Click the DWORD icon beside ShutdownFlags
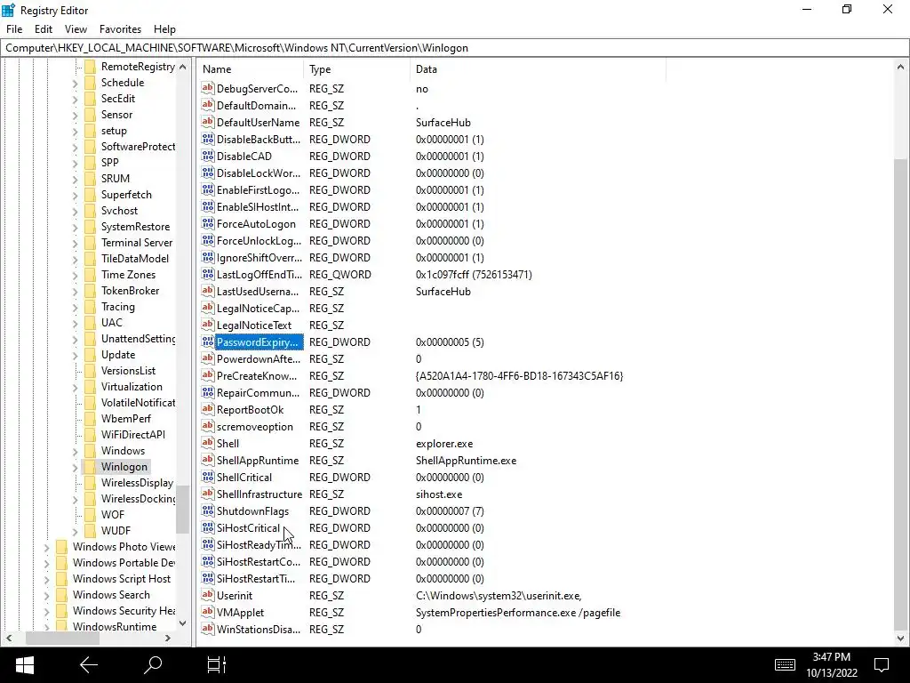This screenshot has width=910, height=683. [208, 510]
